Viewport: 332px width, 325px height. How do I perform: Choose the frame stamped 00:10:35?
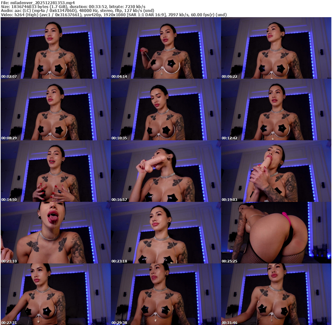166,110
